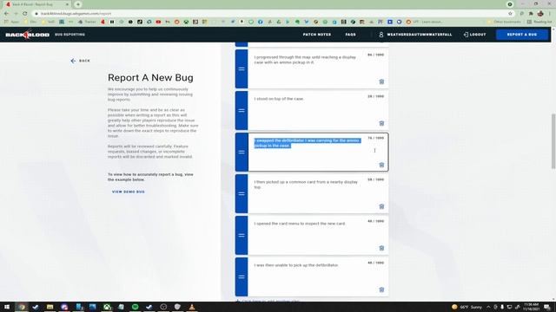Open the Windows notification center

tap(547, 307)
